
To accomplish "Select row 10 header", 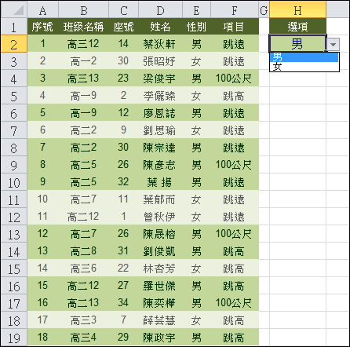I will tap(14, 182).
